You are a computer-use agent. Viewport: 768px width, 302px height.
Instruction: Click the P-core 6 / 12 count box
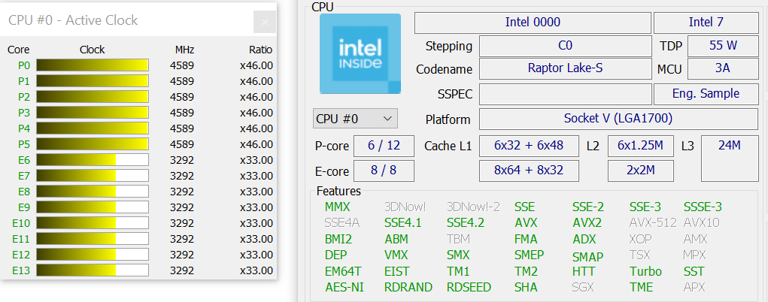click(384, 146)
